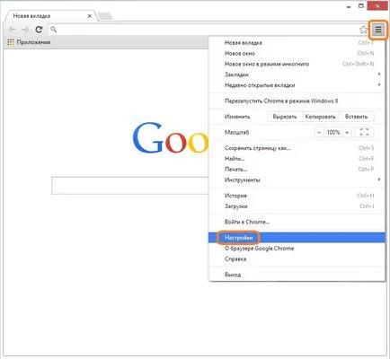Click the bookmark star icon
This screenshot has width=390, height=359.
click(x=363, y=30)
